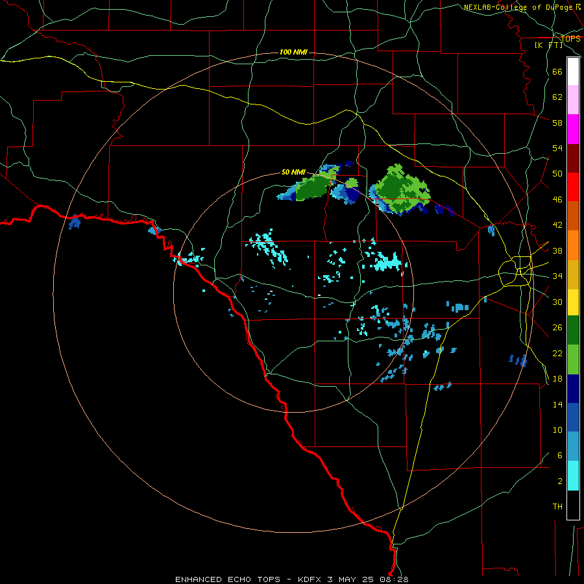Click the large cyan echo patch inside the 50 NMI ring

(387, 262)
